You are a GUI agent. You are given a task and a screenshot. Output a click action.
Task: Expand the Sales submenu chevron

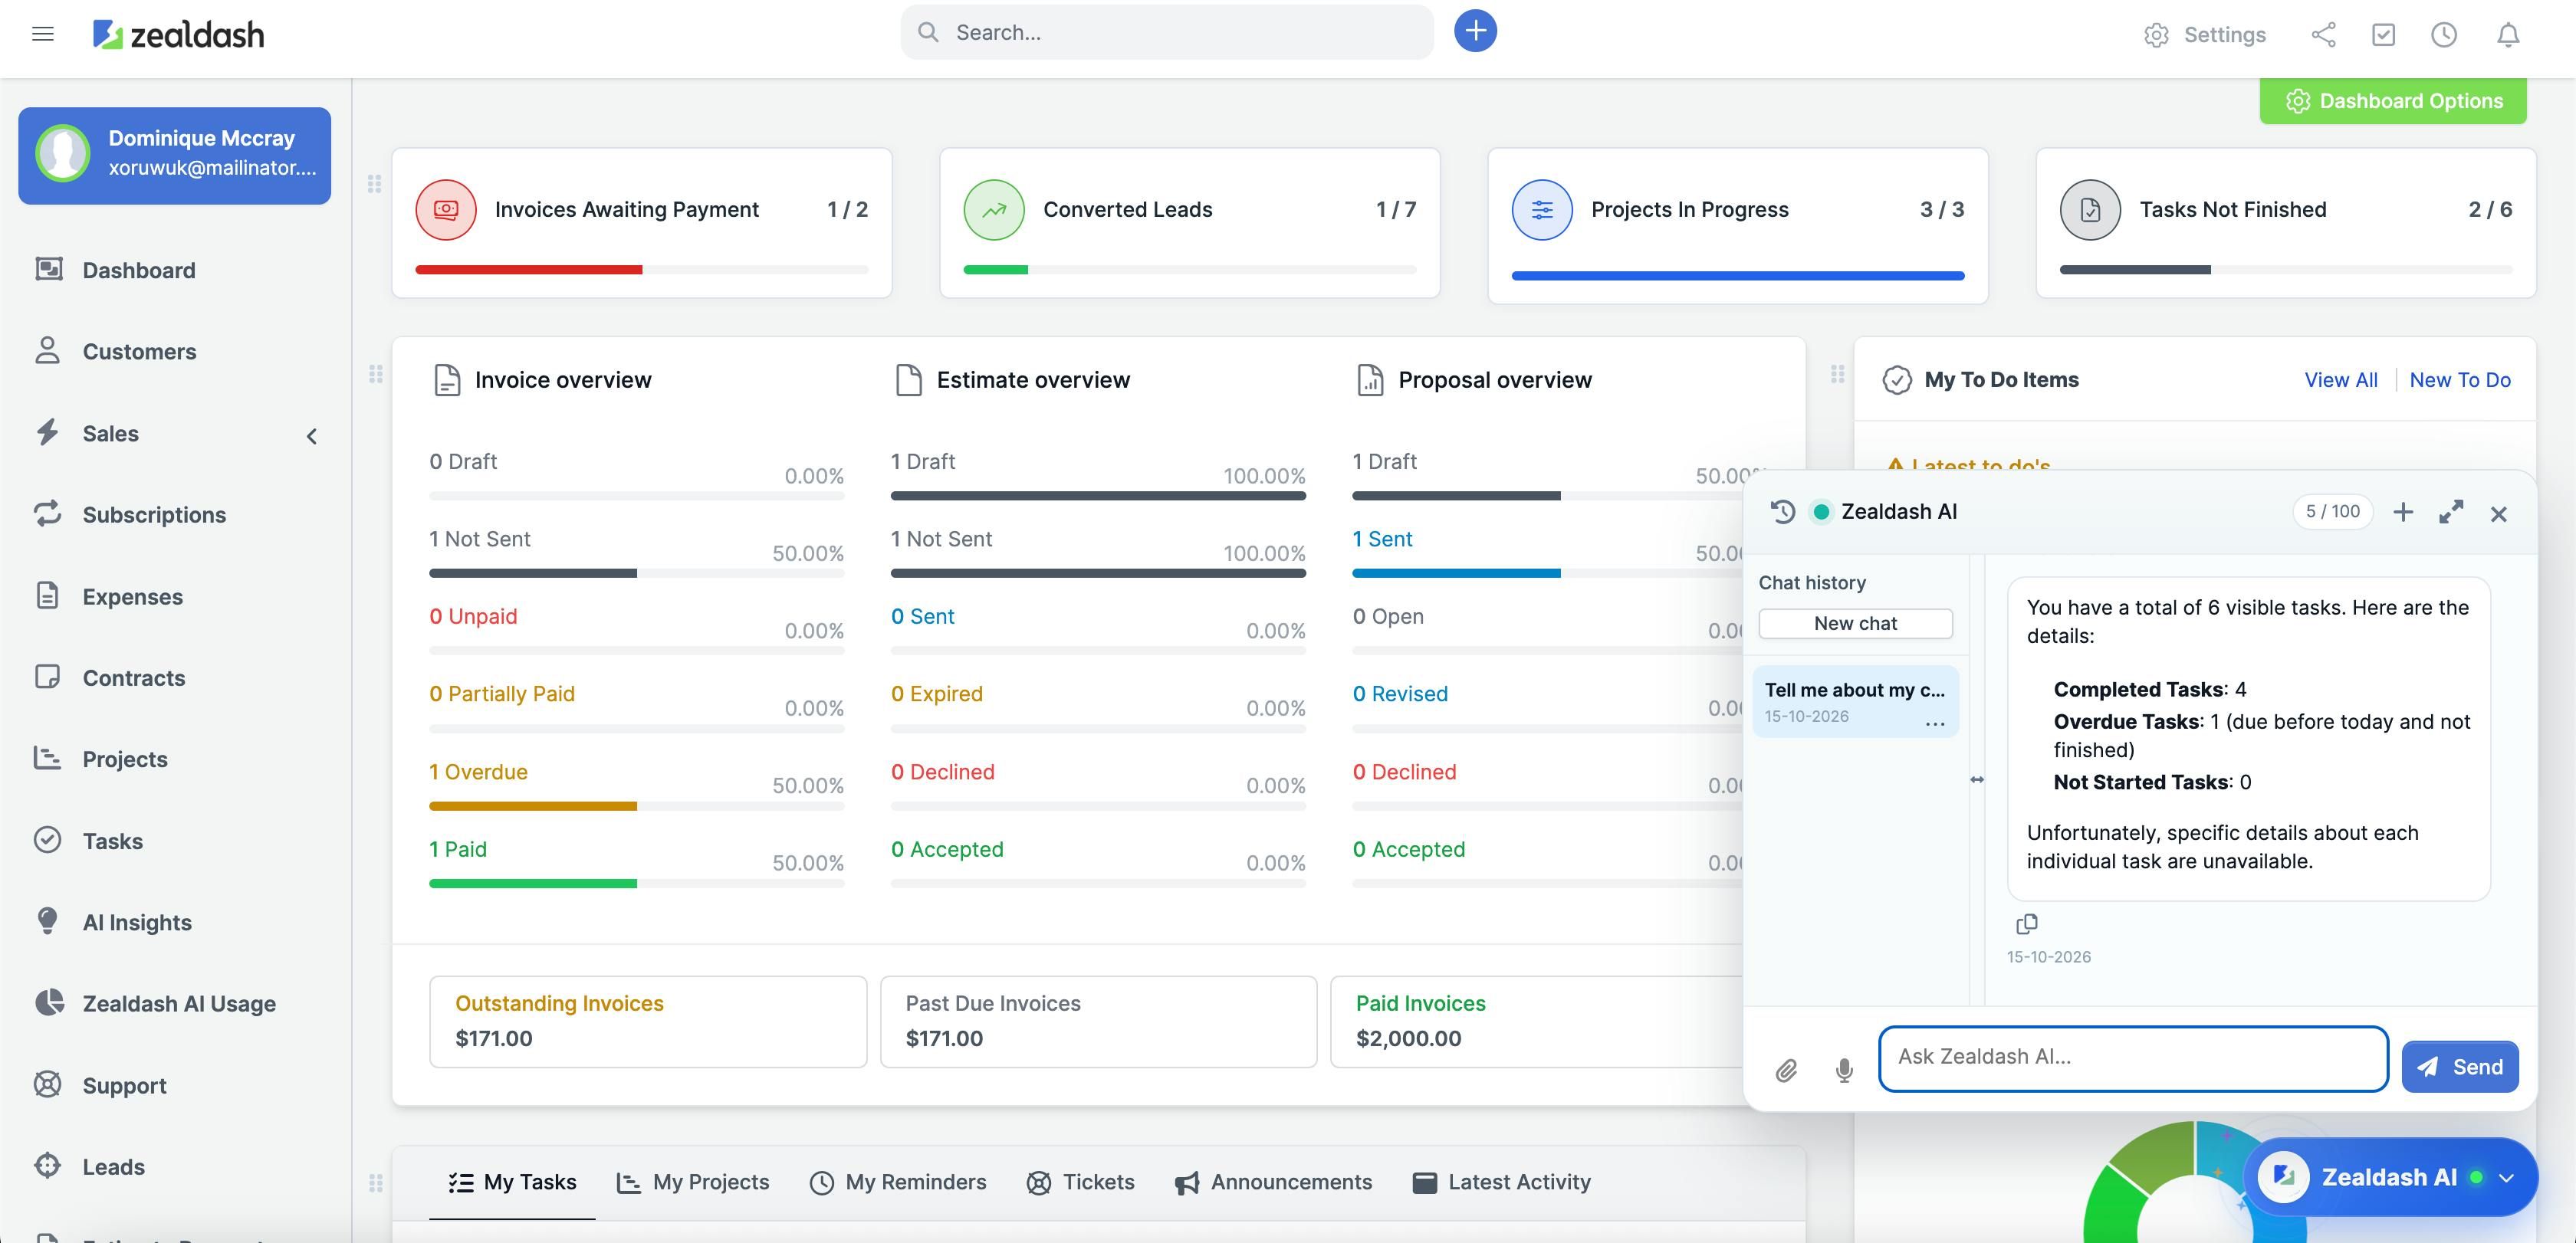pyautogui.click(x=312, y=435)
